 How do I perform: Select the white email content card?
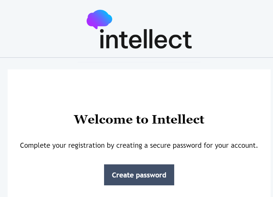[139, 87]
